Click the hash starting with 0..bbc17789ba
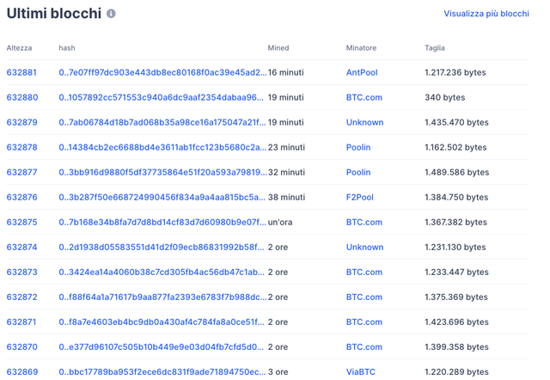Image resolution: width=550 pixels, height=380 pixels. [162, 371]
